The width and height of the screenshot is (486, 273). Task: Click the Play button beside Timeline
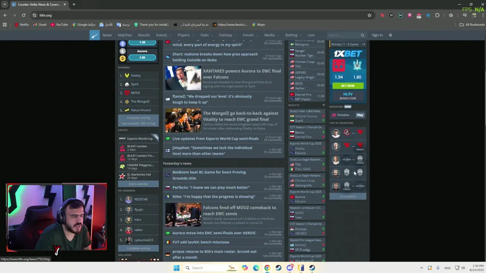click(360, 115)
